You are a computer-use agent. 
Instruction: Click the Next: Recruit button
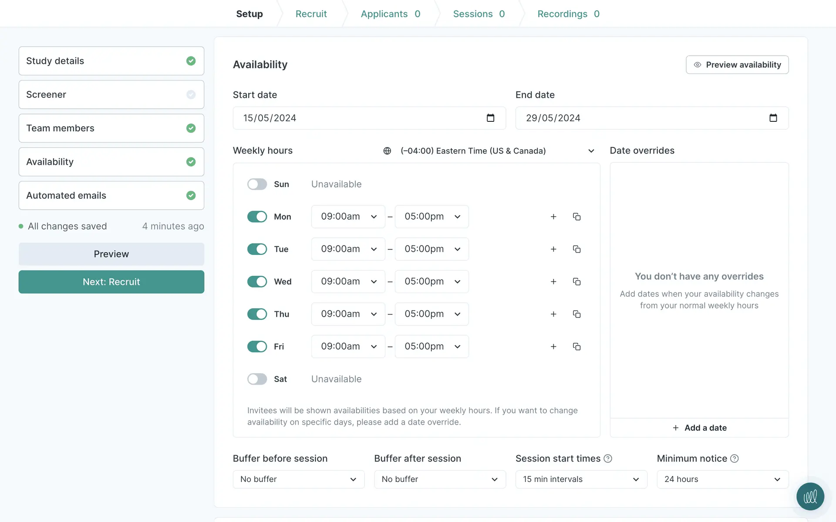click(x=111, y=282)
